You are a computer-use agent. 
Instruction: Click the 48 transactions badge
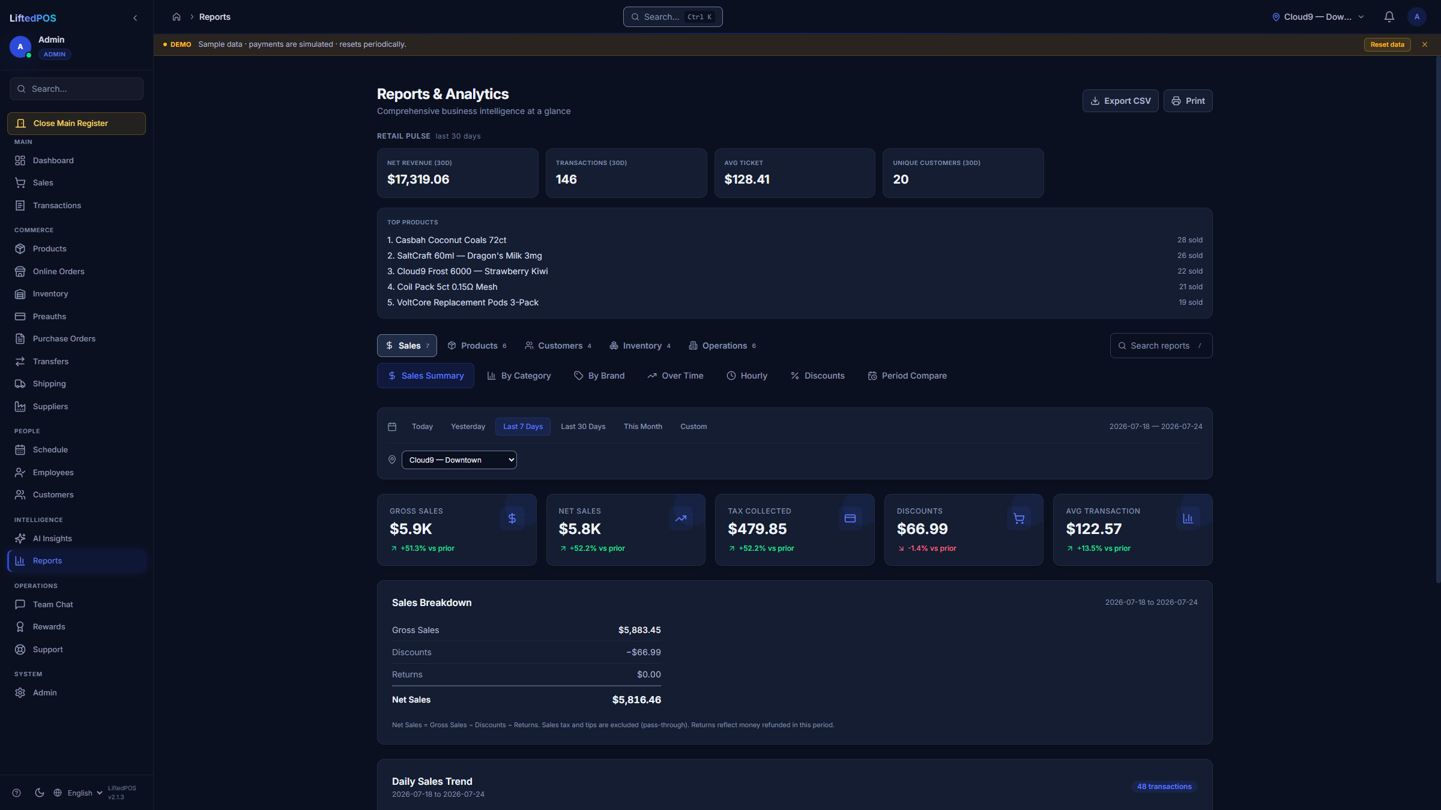tap(1164, 787)
